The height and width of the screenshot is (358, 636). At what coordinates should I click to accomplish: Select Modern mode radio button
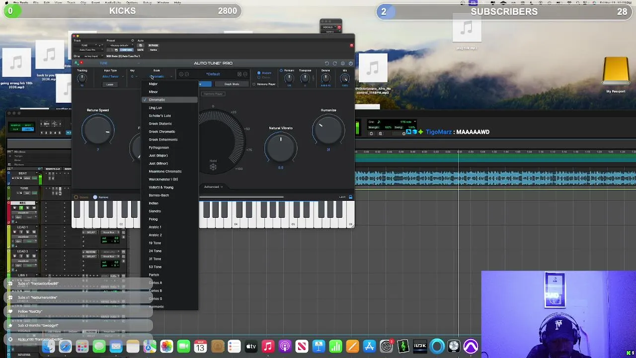(258, 73)
